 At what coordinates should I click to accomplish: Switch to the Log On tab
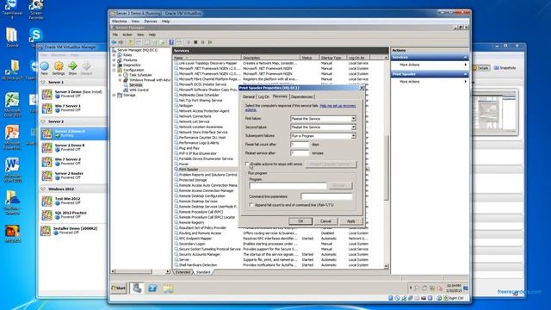263,96
